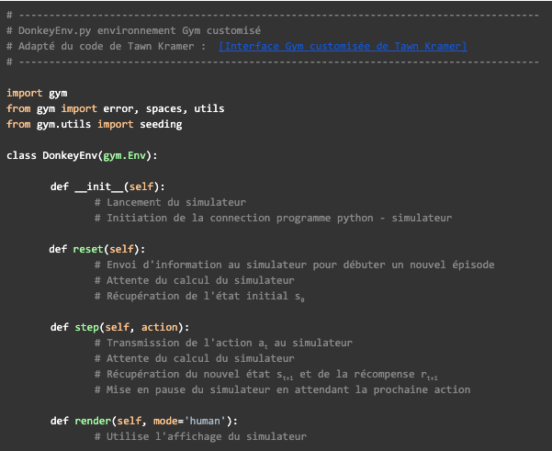Screen dimensions: 552x451
Task: Click the def step(self, action) line
Action: pos(118,327)
